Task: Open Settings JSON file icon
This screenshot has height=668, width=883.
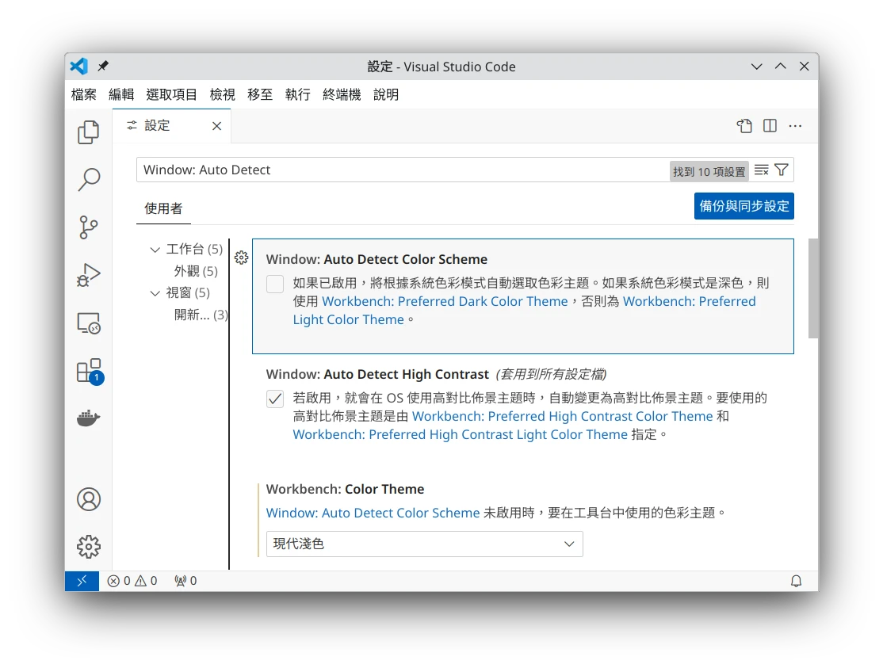Action: click(743, 126)
